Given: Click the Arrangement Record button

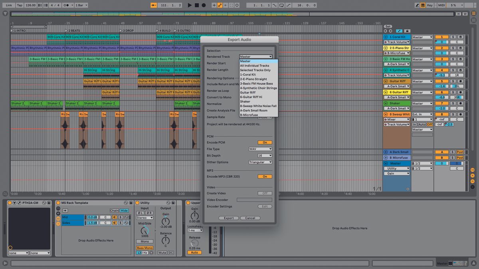Looking at the screenshot, I should 204,5.
